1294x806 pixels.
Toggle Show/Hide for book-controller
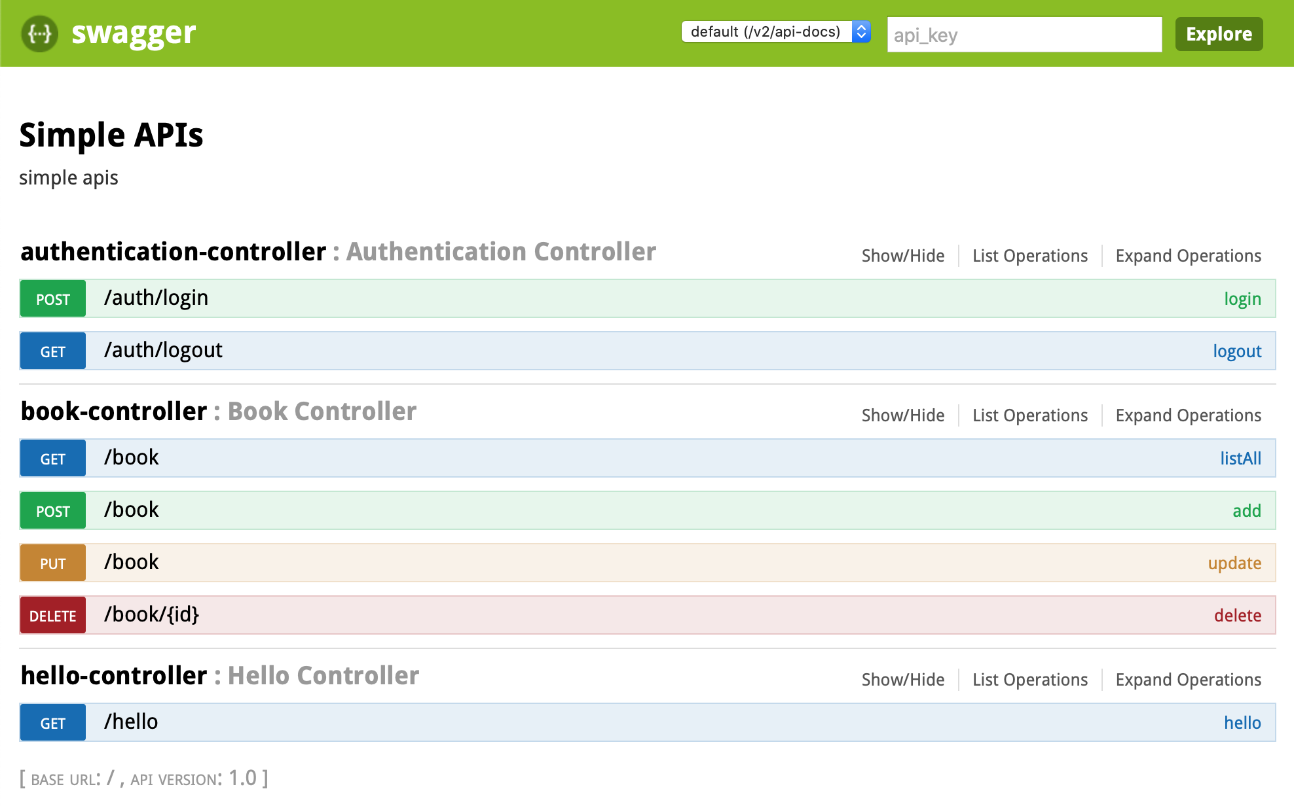pos(902,415)
